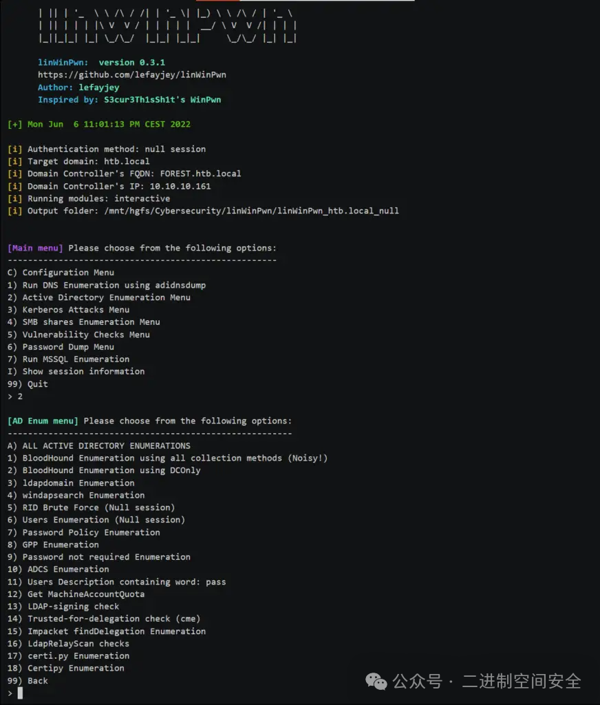Click the timestamp line Mon Jun 6 11:01:13 PM
The image size is (600, 705).
coord(99,124)
